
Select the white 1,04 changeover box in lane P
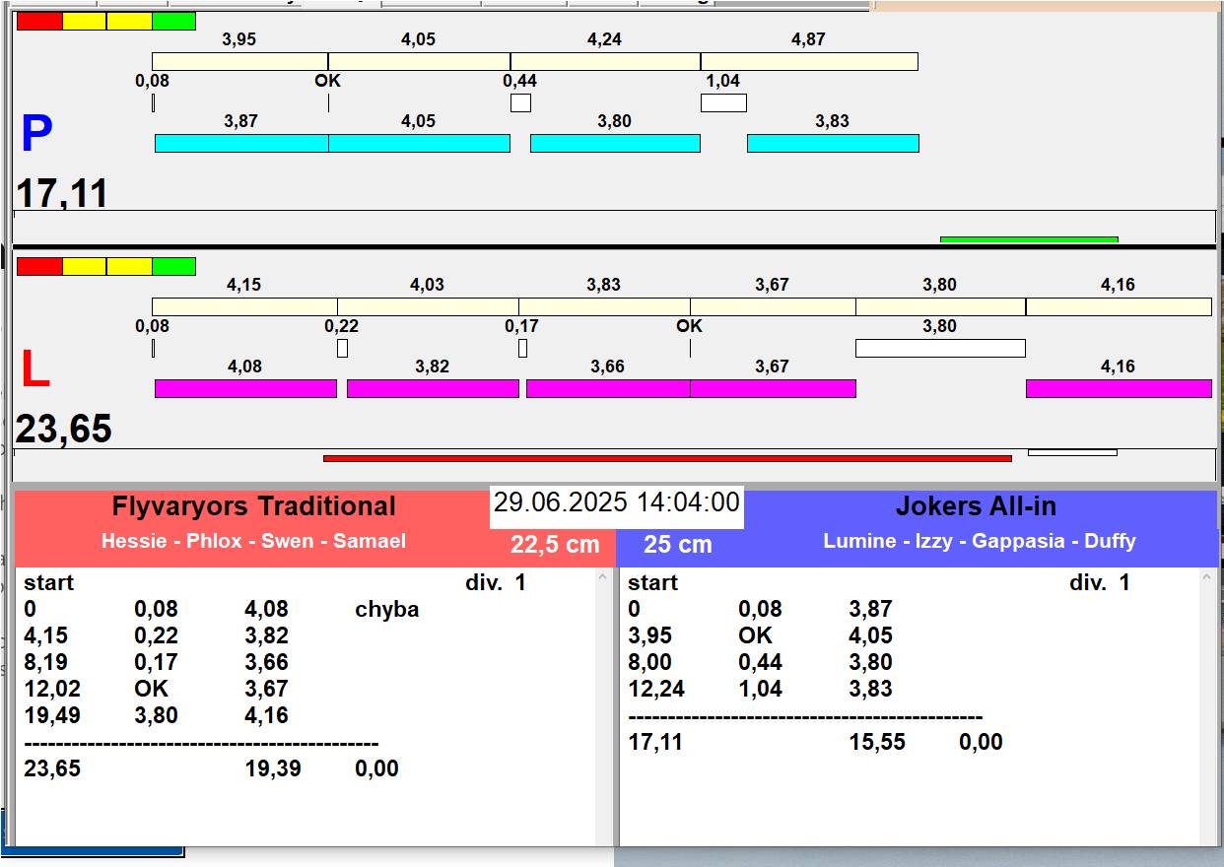pos(723,102)
